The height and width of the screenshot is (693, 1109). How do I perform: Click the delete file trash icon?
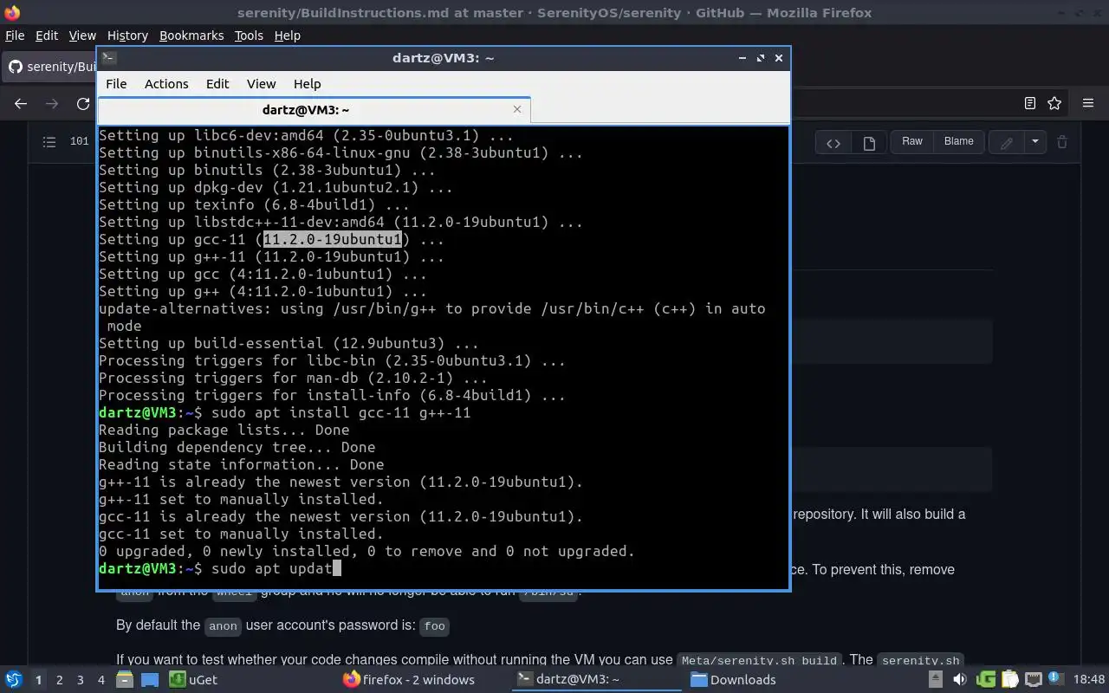coord(1063,142)
